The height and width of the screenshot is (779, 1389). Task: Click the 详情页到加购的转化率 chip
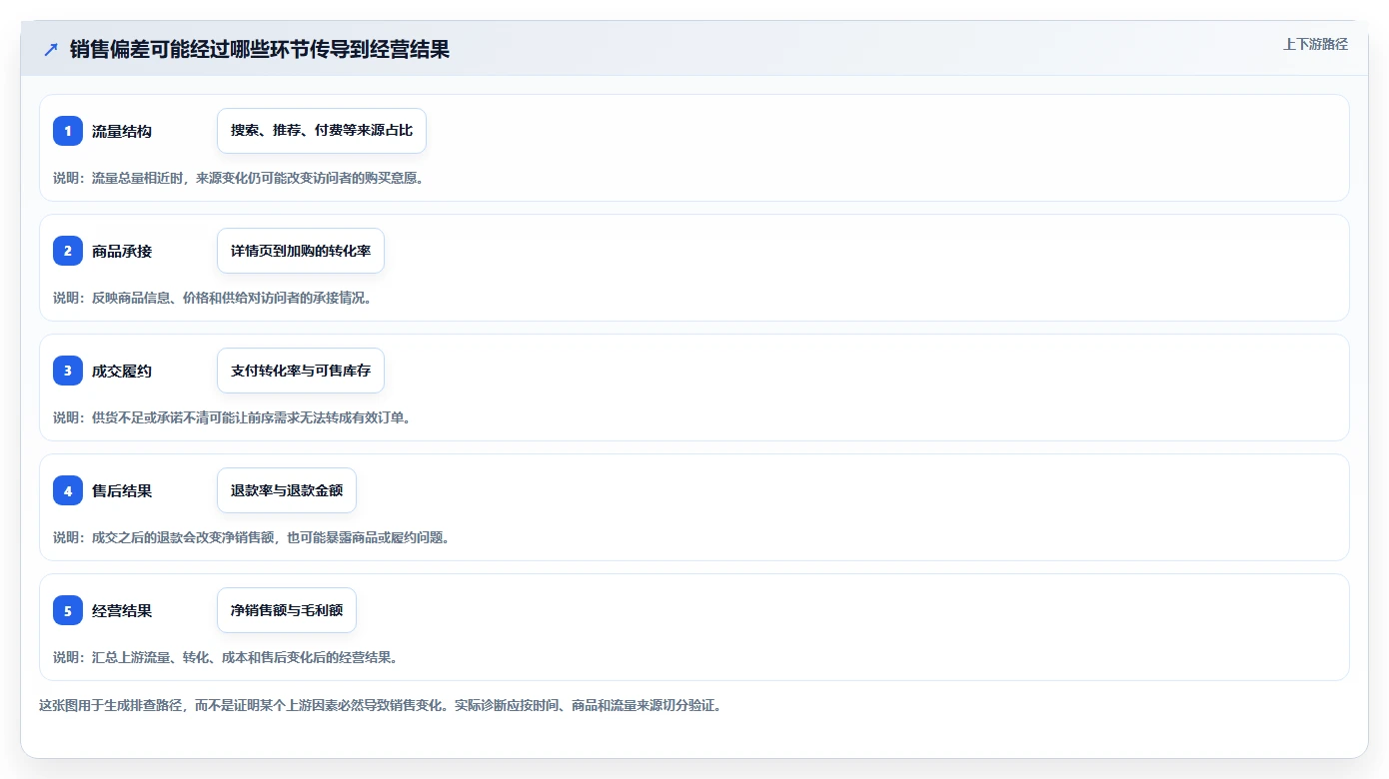[301, 251]
